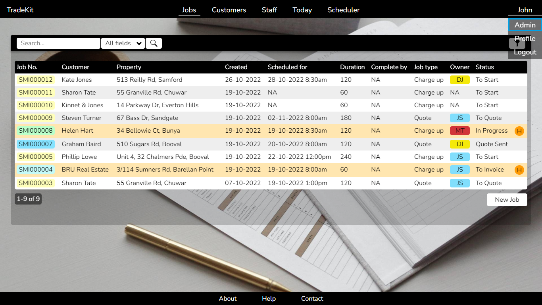This screenshot has width=542, height=305.
Task: Focus the Search input field
Action: tap(58, 43)
